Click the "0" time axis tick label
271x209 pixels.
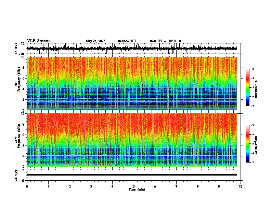(x=27, y=186)
